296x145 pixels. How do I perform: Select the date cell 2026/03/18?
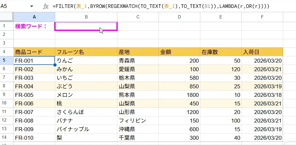(262, 95)
